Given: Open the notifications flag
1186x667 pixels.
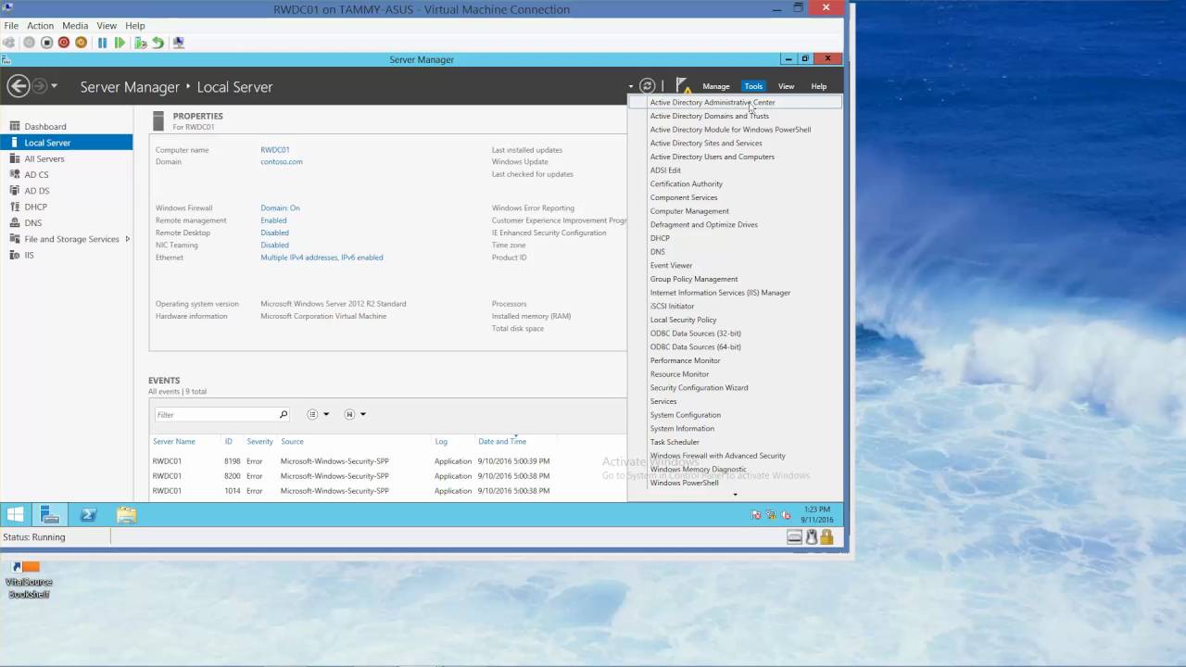Looking at the screenshot, I should click(x=683, y=86).
